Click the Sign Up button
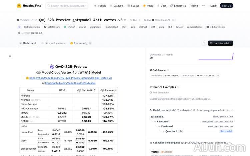Screen dimensions: 250x156 [226, 6]
